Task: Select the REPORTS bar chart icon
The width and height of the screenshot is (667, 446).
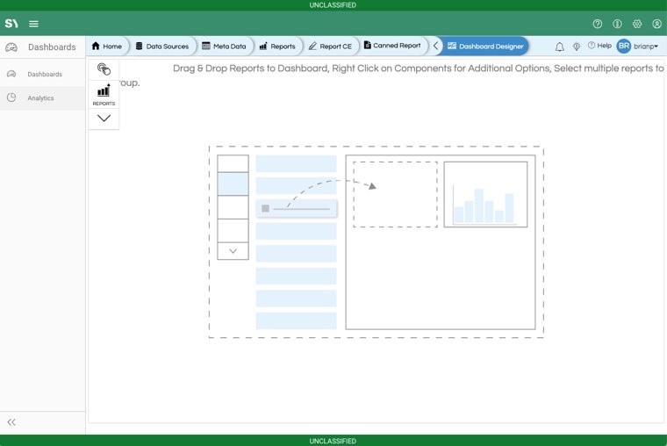Action: coord(104,94)
